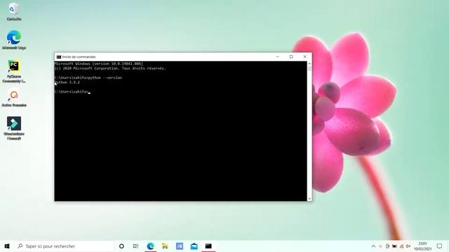Click the 'python --version' command line

point(88,78)
